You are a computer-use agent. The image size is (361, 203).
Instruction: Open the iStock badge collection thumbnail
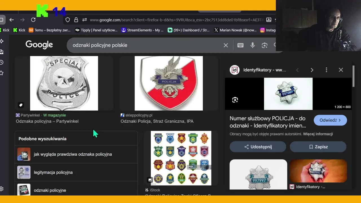(181, 158)
